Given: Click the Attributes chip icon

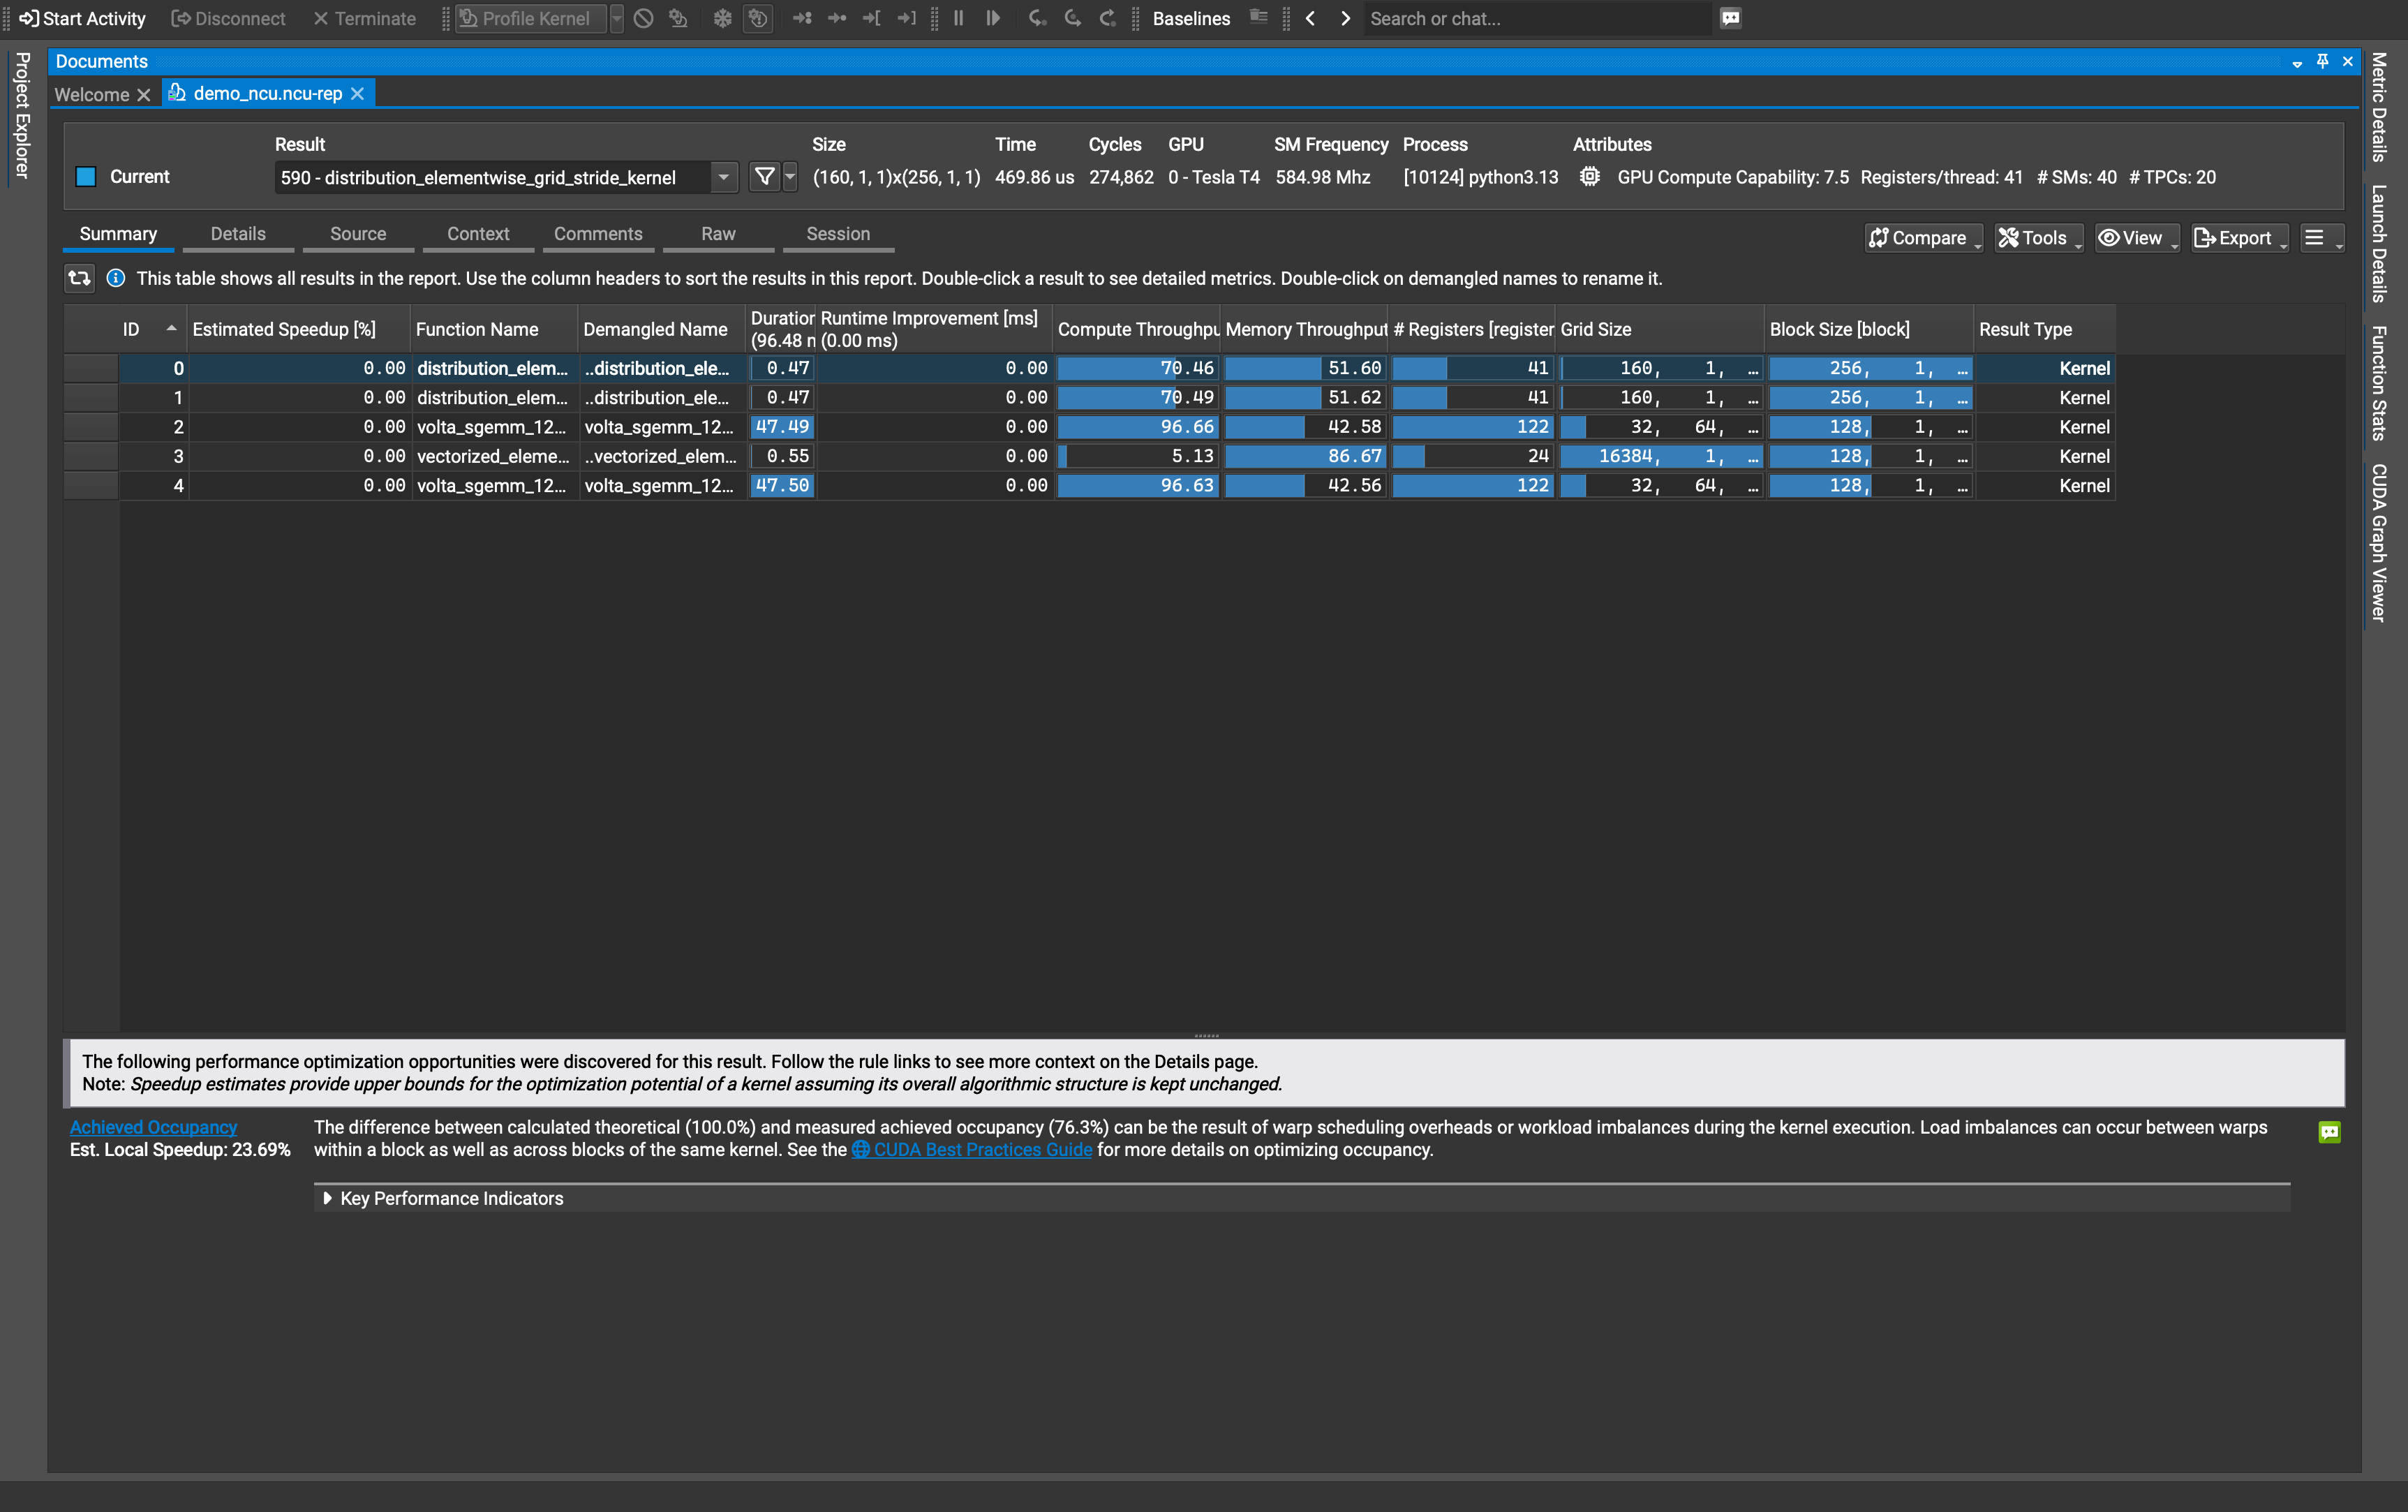Looking at the screenshot, I should click(1589, 177).
